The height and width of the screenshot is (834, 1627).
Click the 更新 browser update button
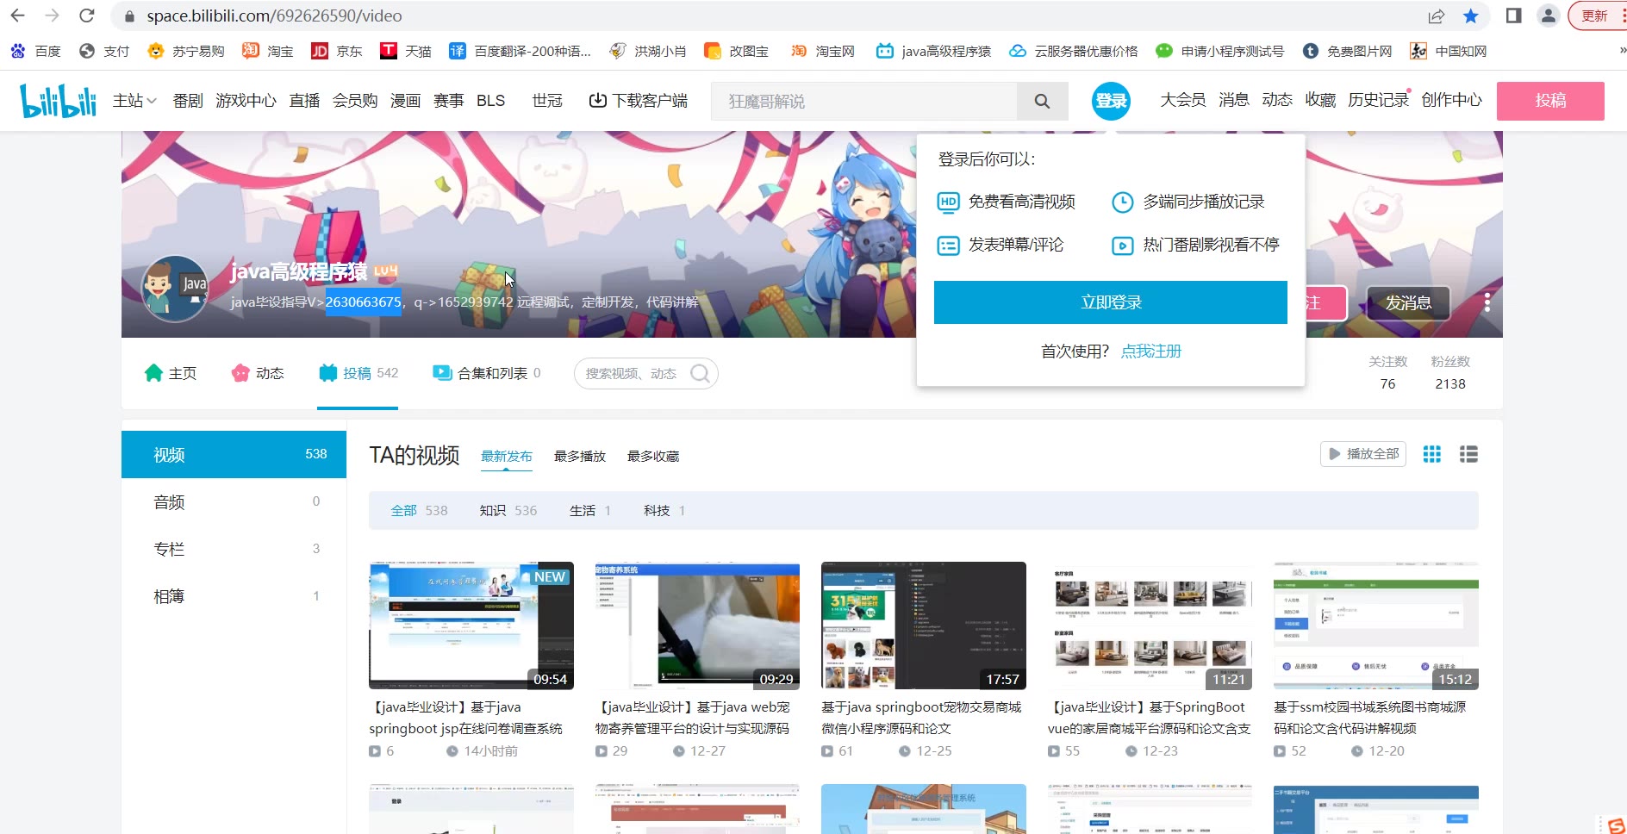[x=1596, y=16]
